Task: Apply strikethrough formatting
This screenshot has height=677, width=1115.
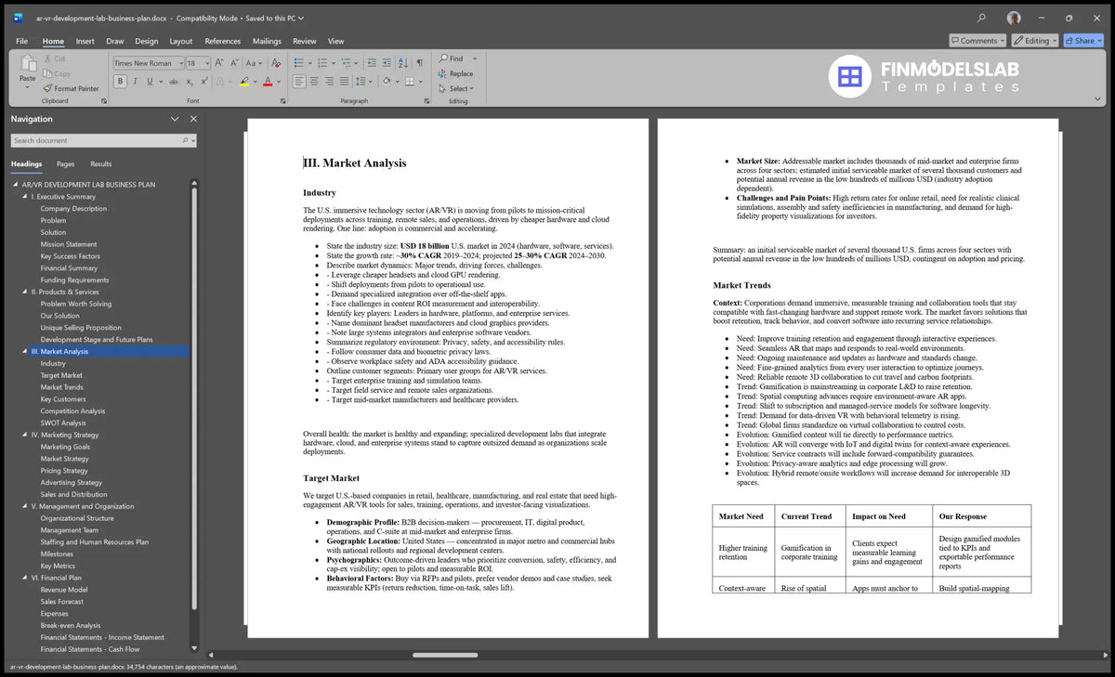Action: click(x=174, y=82)
